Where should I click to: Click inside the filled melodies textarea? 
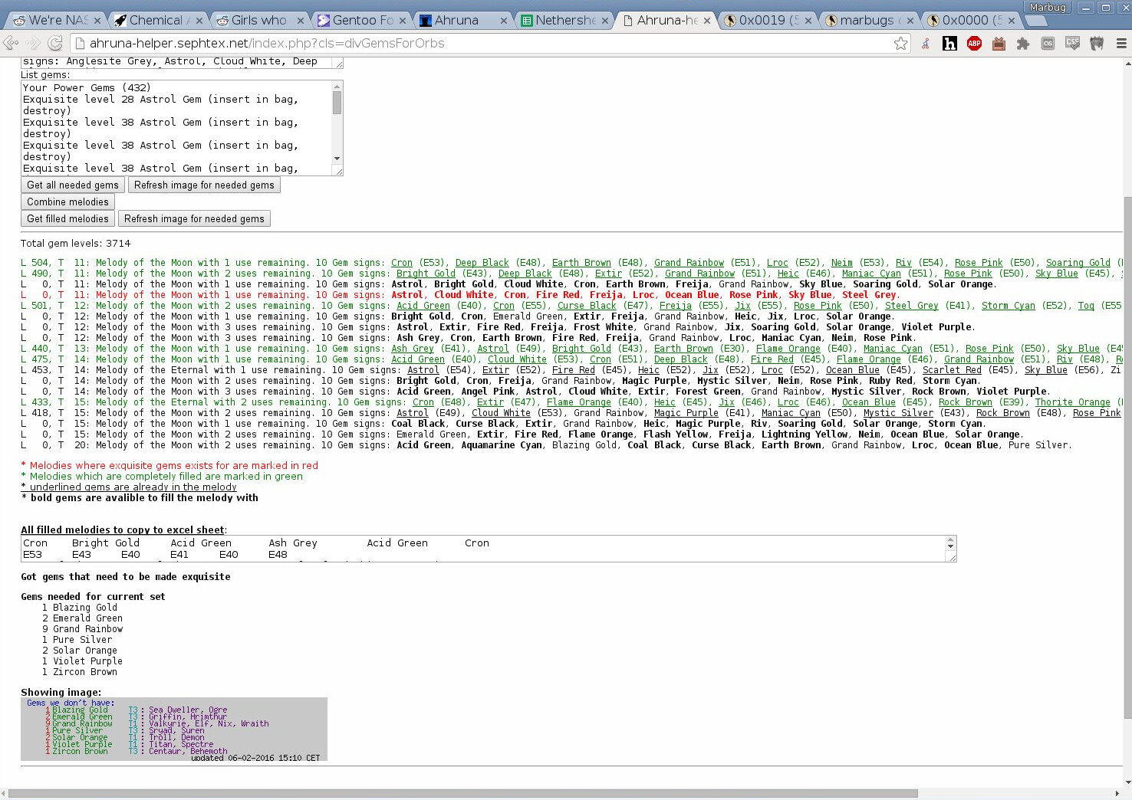[483, 549]
